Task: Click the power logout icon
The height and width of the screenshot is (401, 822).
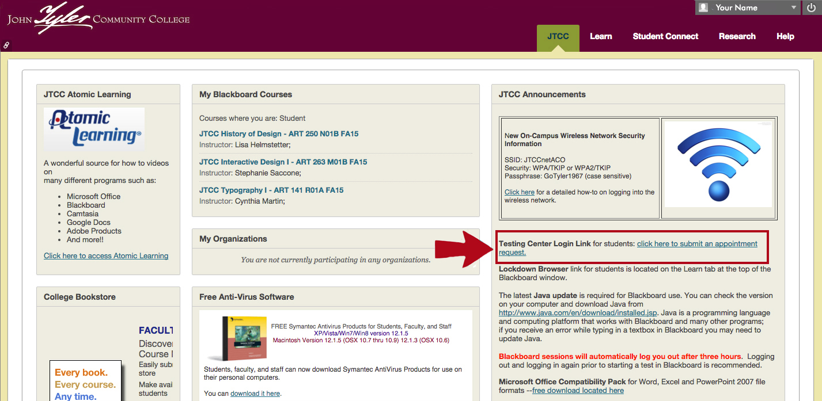Action: (811, 7)
